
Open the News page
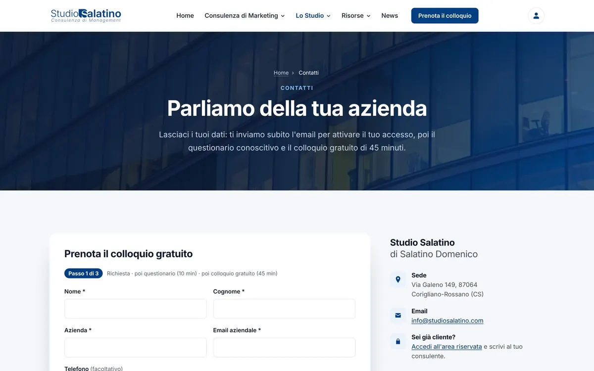coord(390,16)
